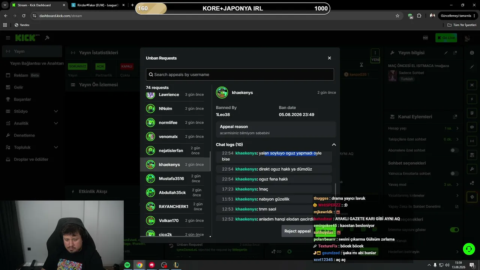Close the Unban Requests dialog
The image size is (480, 270).
(x=329, y=58)
